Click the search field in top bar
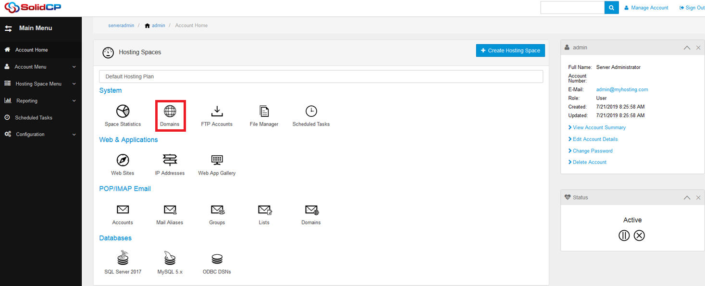This screenshot has height=286, width=705. coord(572,8)
